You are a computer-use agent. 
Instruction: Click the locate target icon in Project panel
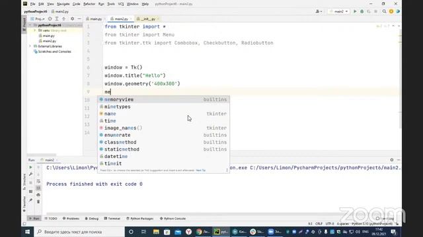click(50, 19)
